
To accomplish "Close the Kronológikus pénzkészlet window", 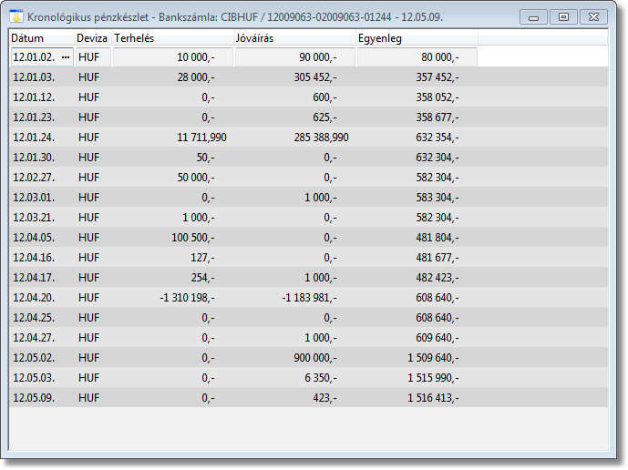I will point(594,17).
